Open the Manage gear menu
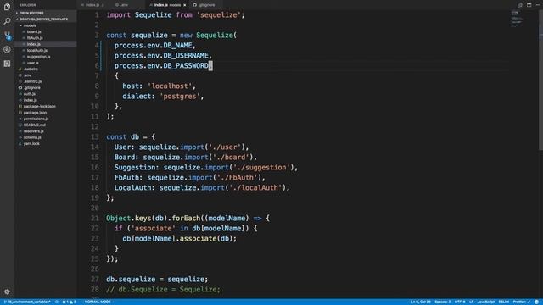The image size is (543, 305). click(x=7, y=291)
